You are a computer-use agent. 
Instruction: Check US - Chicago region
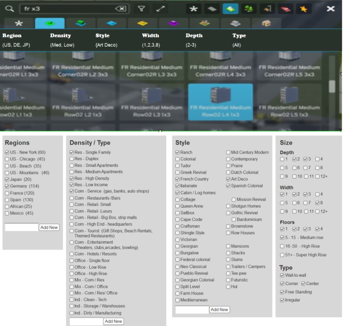click(x=7, y=159)
